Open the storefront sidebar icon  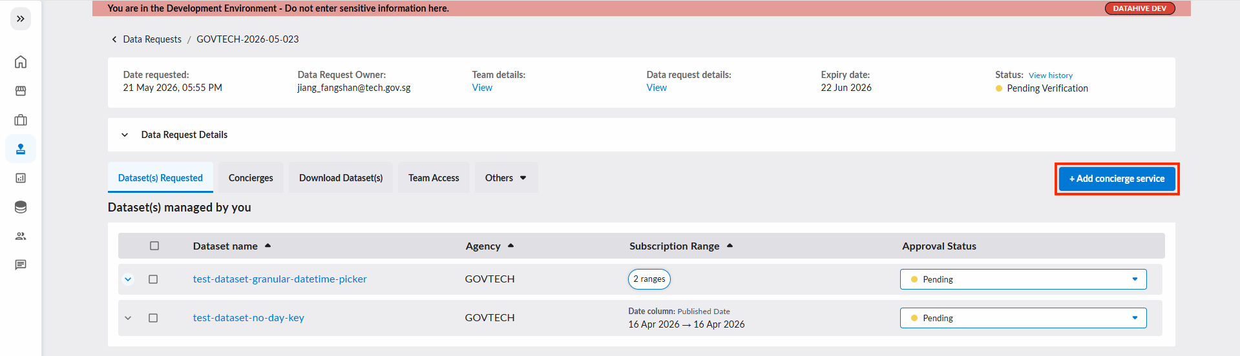[21, 91]
